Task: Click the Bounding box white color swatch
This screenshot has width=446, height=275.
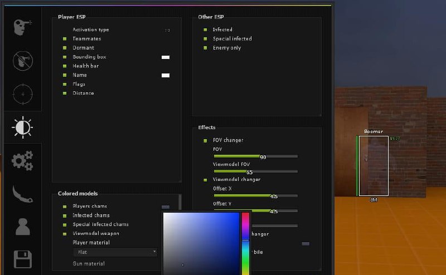Action: click(166, 57)
